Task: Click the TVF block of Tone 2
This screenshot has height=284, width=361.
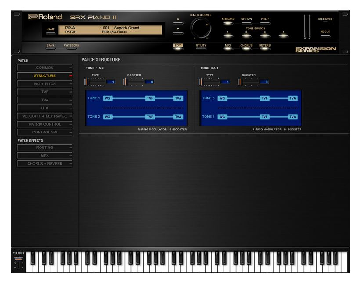Action: 150,117
